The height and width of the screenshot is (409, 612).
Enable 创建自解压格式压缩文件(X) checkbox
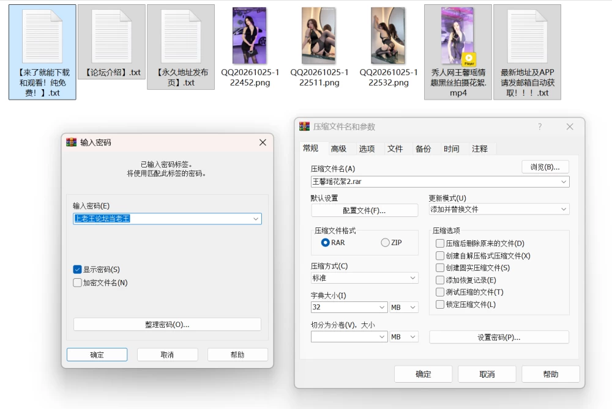[x=440, y=256]
